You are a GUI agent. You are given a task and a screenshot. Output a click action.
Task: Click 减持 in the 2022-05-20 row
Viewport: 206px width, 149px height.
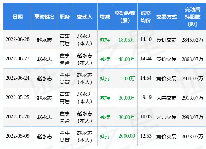pyautogui.click(x=105, y=117)
